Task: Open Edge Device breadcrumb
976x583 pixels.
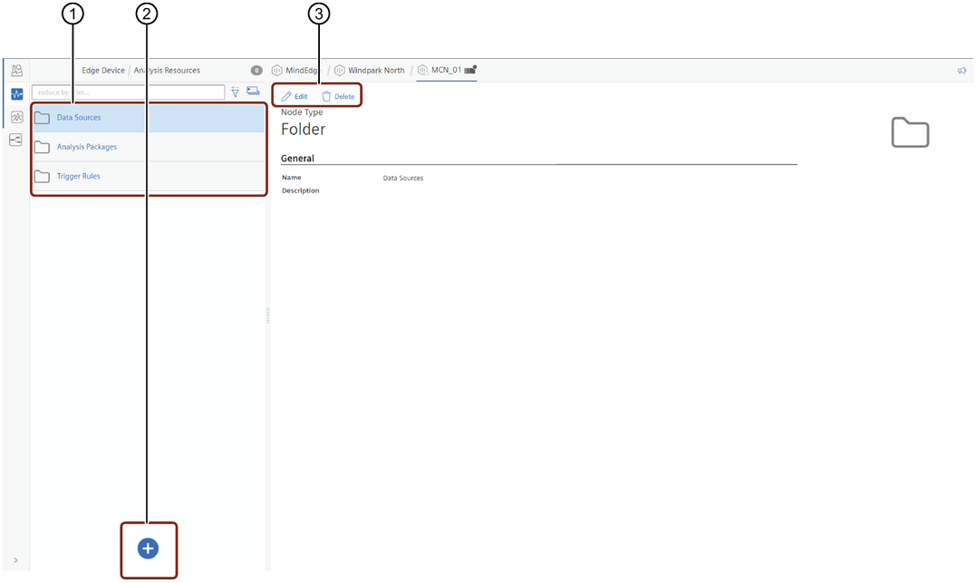Action: click(x=103, y=71)
